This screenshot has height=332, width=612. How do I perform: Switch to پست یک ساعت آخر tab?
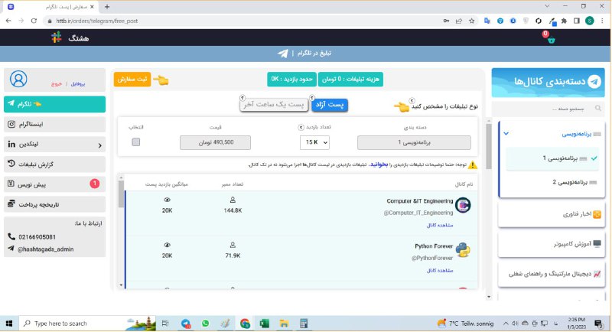point(274,105)
